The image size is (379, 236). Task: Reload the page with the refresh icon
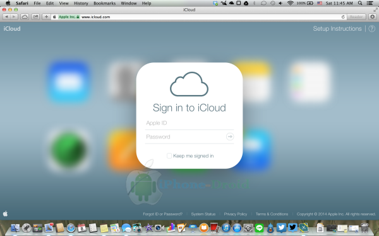tap(343, 17)
